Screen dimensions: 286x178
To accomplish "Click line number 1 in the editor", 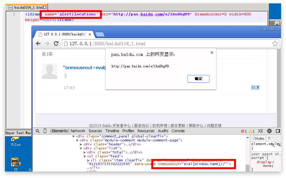I will [14, 14].
